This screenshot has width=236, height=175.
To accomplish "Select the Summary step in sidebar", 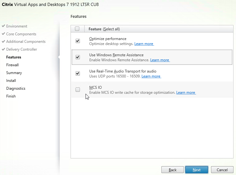I will coord(14,73).
